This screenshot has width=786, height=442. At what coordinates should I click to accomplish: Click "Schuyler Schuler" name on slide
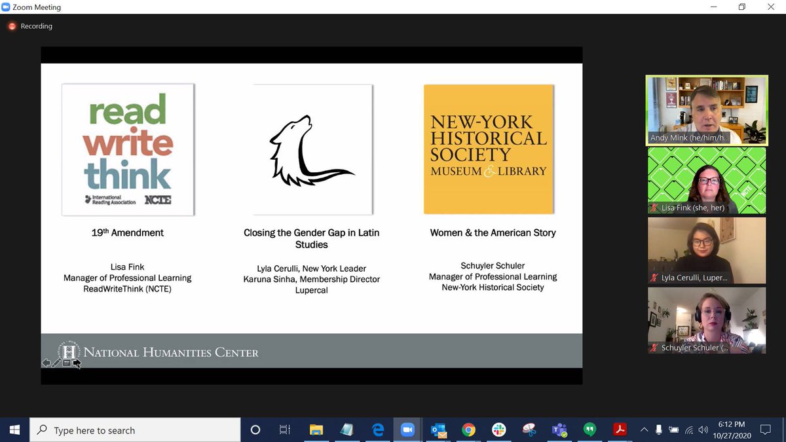point(493,266)
